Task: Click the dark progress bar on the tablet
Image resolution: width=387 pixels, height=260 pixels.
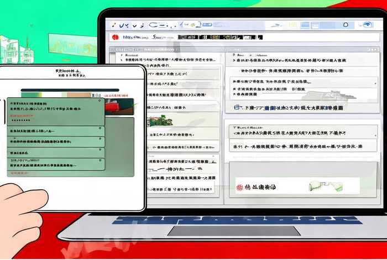Action: pos(70,90)
